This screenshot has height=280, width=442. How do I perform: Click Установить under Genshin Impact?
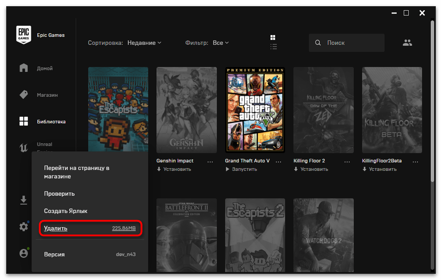click(x=177, y=170)
